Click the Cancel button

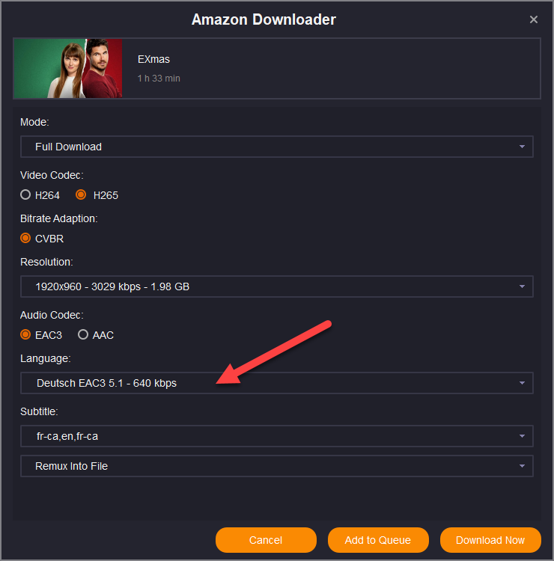pos(266,540)
